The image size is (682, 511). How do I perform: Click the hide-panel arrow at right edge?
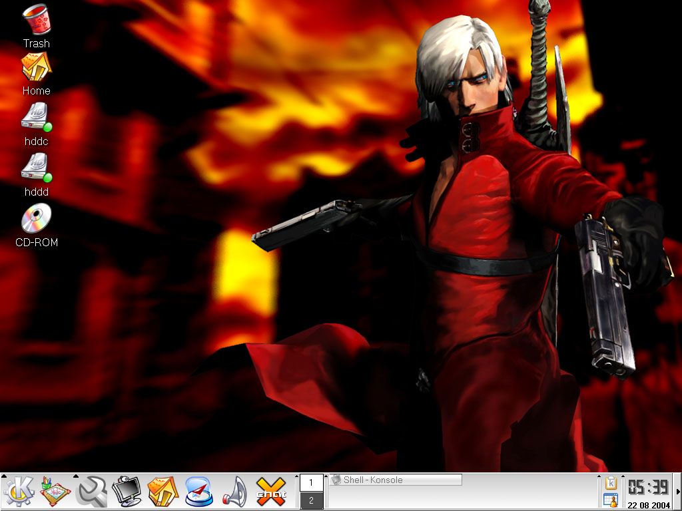tap(677, 492)
